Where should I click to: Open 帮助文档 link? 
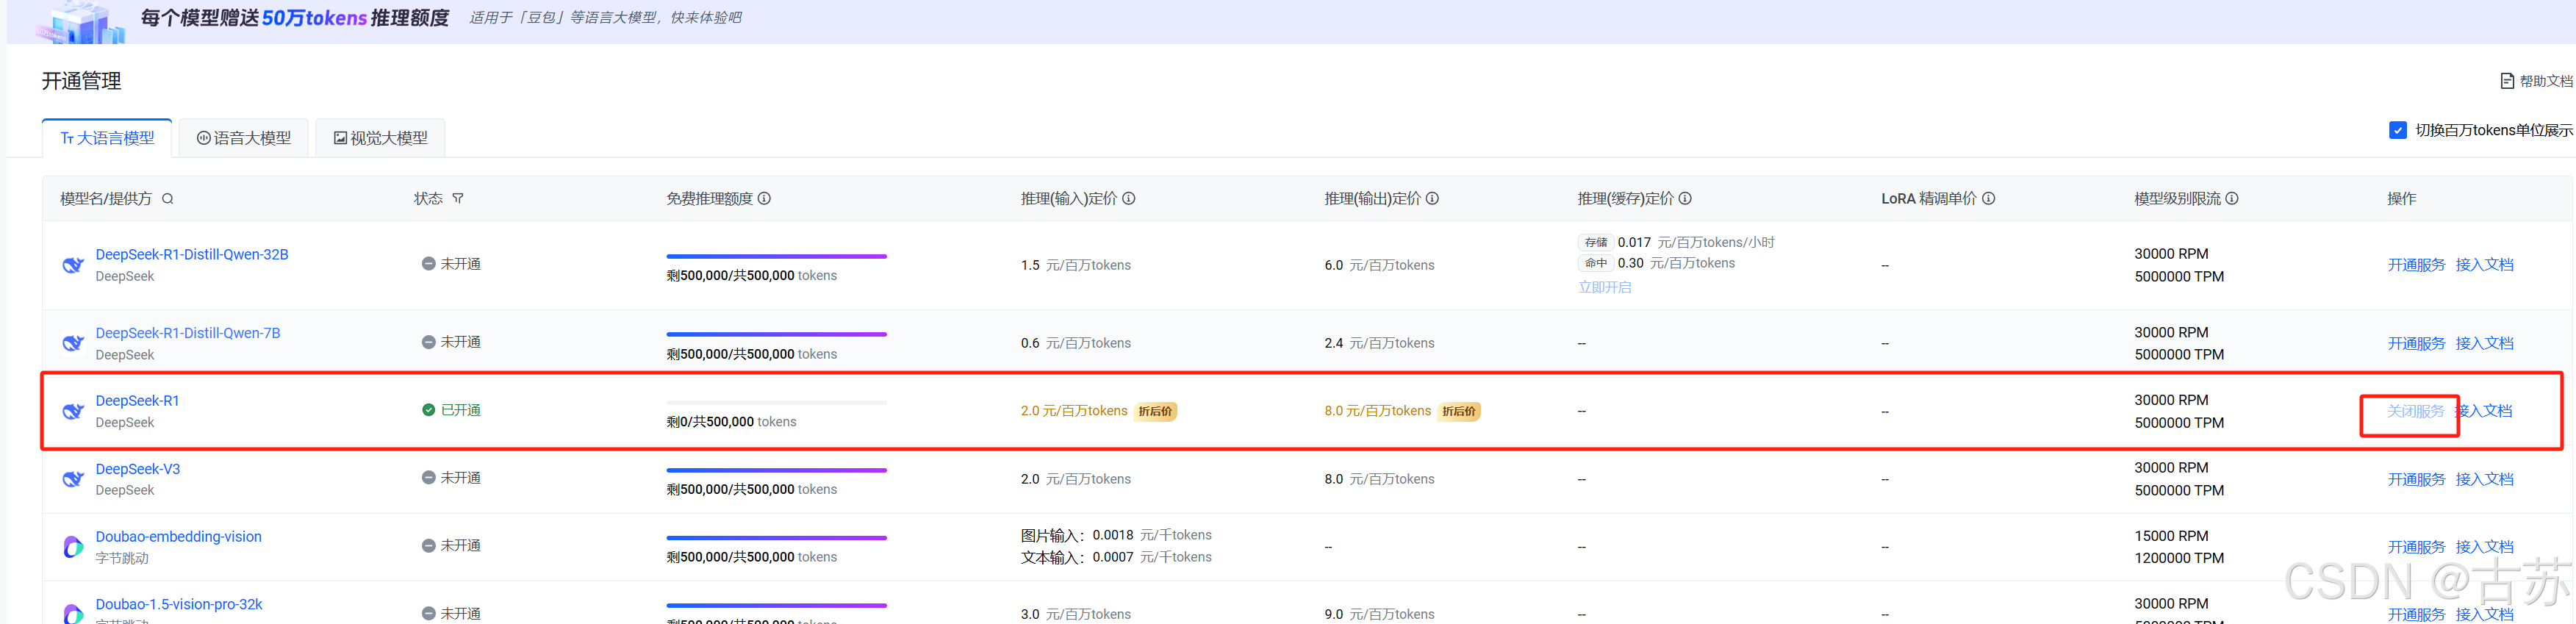point(2545,81)
